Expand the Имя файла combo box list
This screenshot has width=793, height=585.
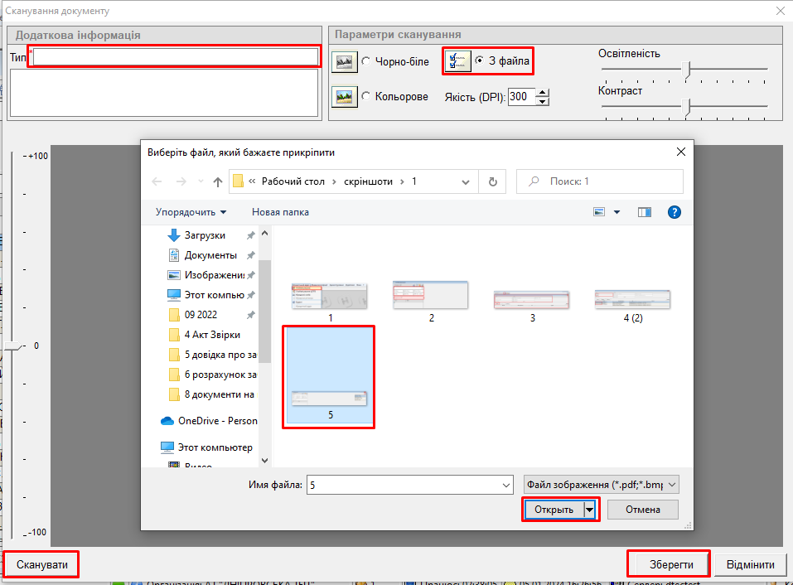506,485
